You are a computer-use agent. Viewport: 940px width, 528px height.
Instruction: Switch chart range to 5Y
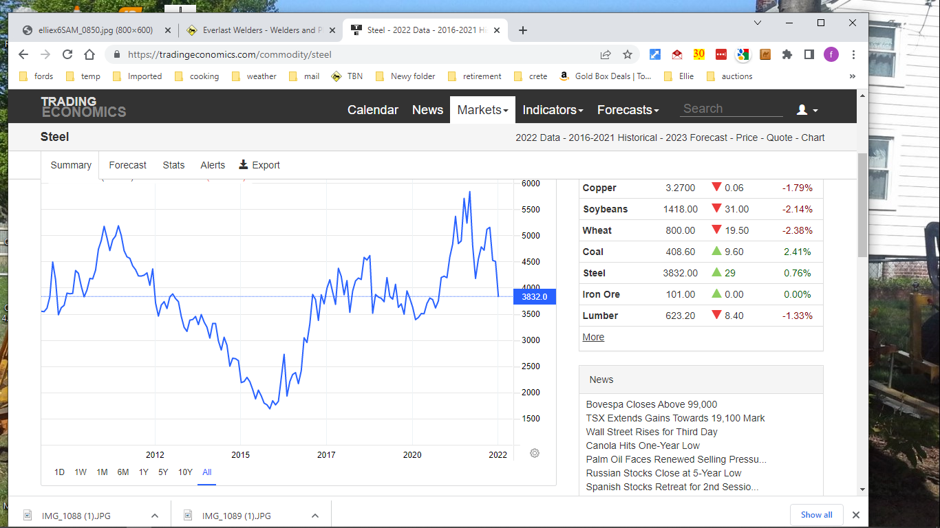click(163, 472)
